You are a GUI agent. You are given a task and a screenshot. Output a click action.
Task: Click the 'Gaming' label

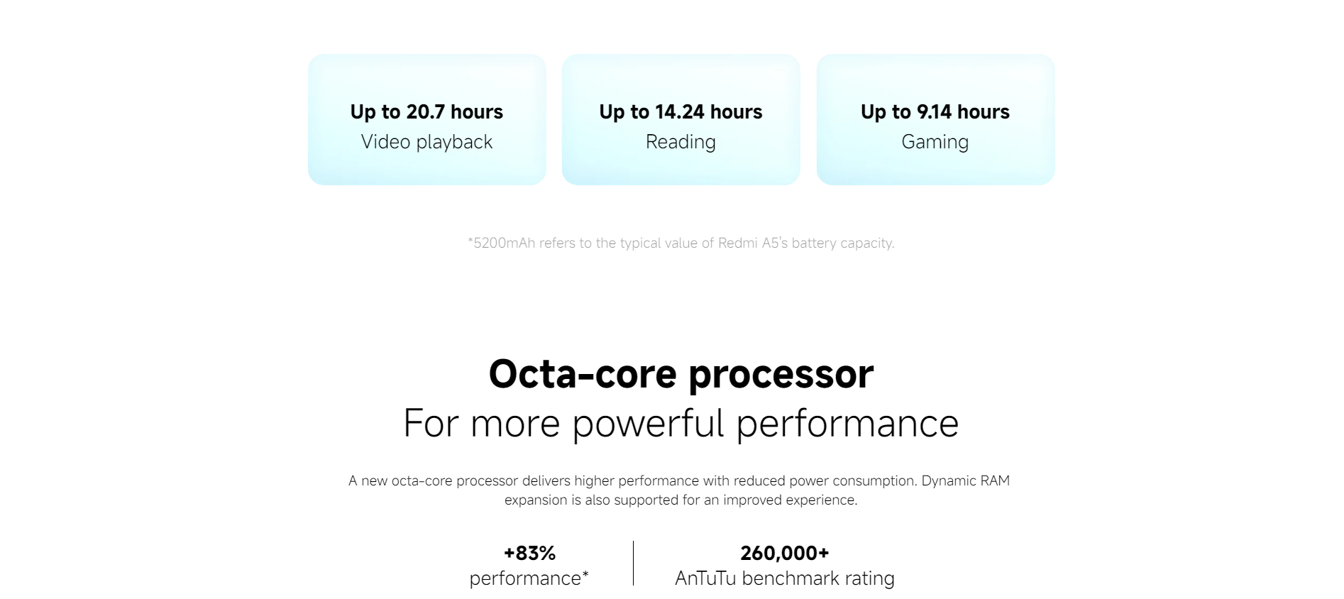[x=935, y=142]
